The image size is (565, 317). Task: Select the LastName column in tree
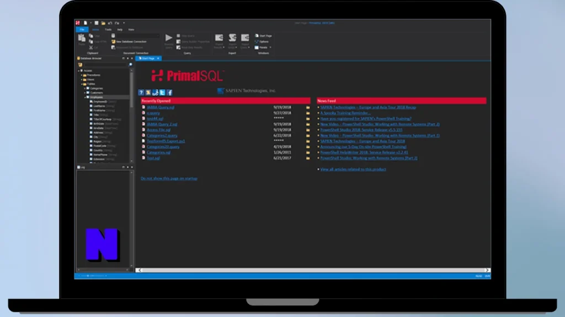(x=99, y=106)
